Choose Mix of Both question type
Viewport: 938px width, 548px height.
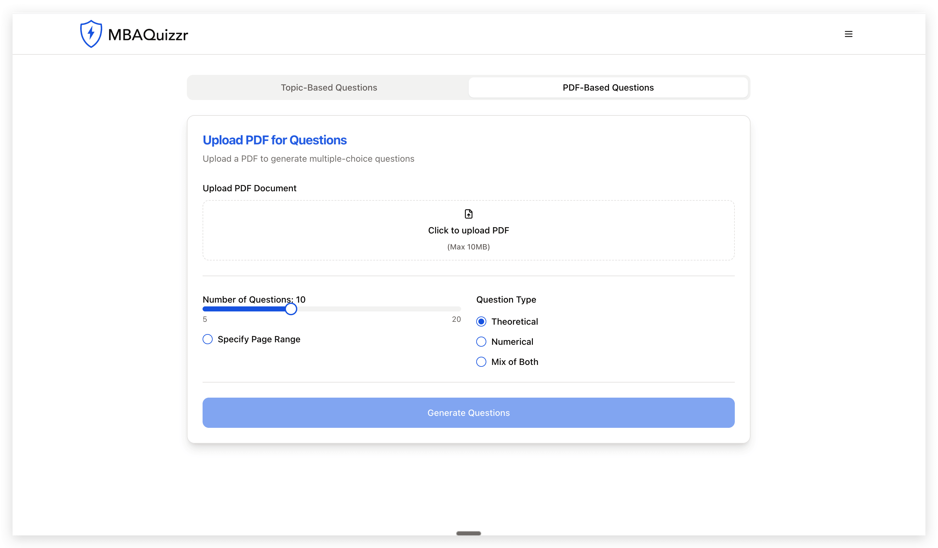481,361
